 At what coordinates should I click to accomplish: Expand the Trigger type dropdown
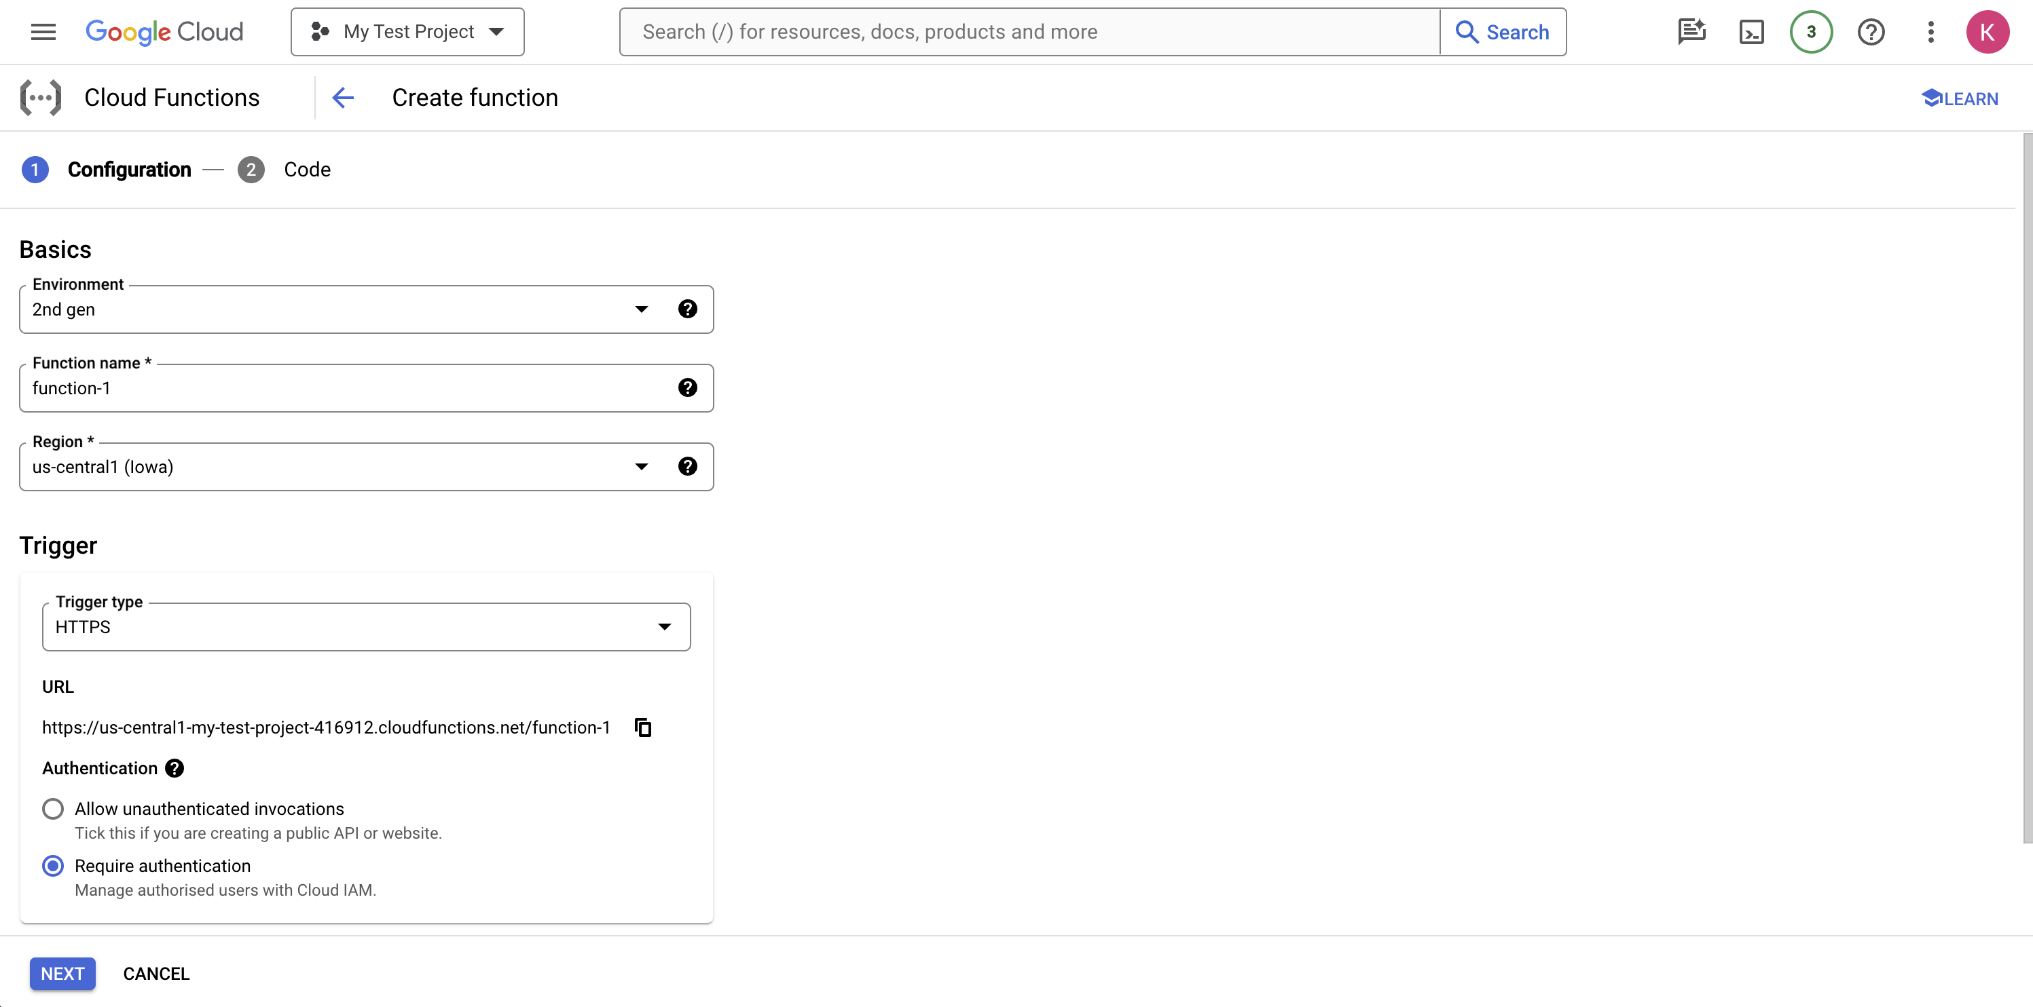661,627
